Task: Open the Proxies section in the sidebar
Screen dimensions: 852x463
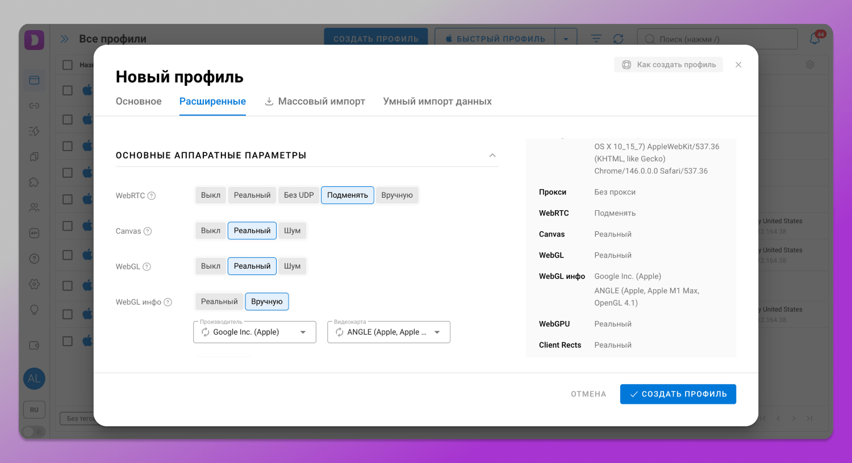Action: click(x=34, y=105)
